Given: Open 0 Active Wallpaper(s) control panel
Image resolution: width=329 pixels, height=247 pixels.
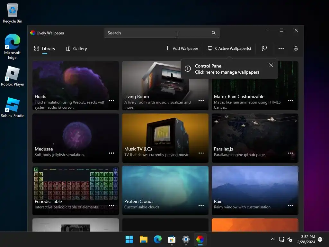Looking at the screenshot, I should click(229, 49).
